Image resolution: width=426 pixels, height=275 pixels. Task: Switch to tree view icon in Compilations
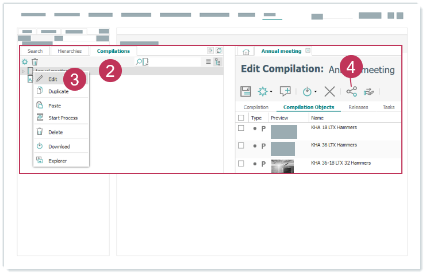click(217, 61)
